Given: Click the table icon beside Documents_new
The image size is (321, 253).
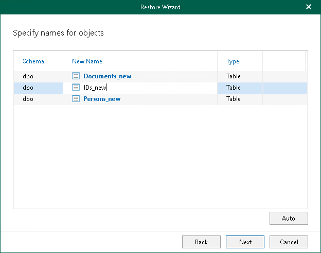Looking at the screenshot, I should 76,76.
